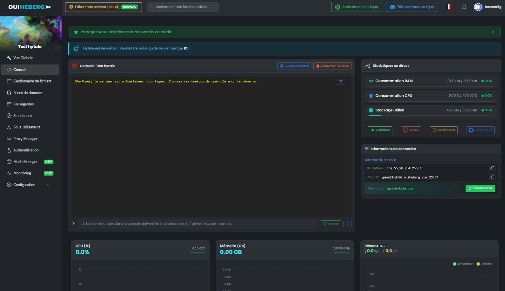
Task: Click the ICI startup guide link
Action: pos(186,48)
